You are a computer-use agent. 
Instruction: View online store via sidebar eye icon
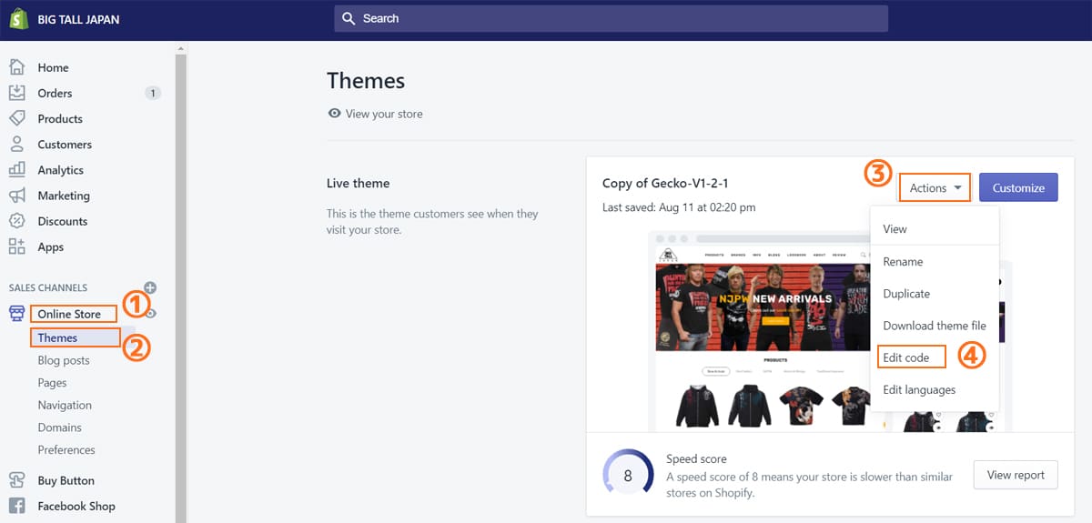point(152,314)
